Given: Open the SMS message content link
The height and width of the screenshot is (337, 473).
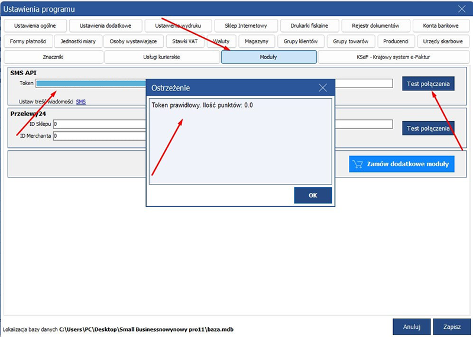Looking at the screenshot, I should 81,102.
